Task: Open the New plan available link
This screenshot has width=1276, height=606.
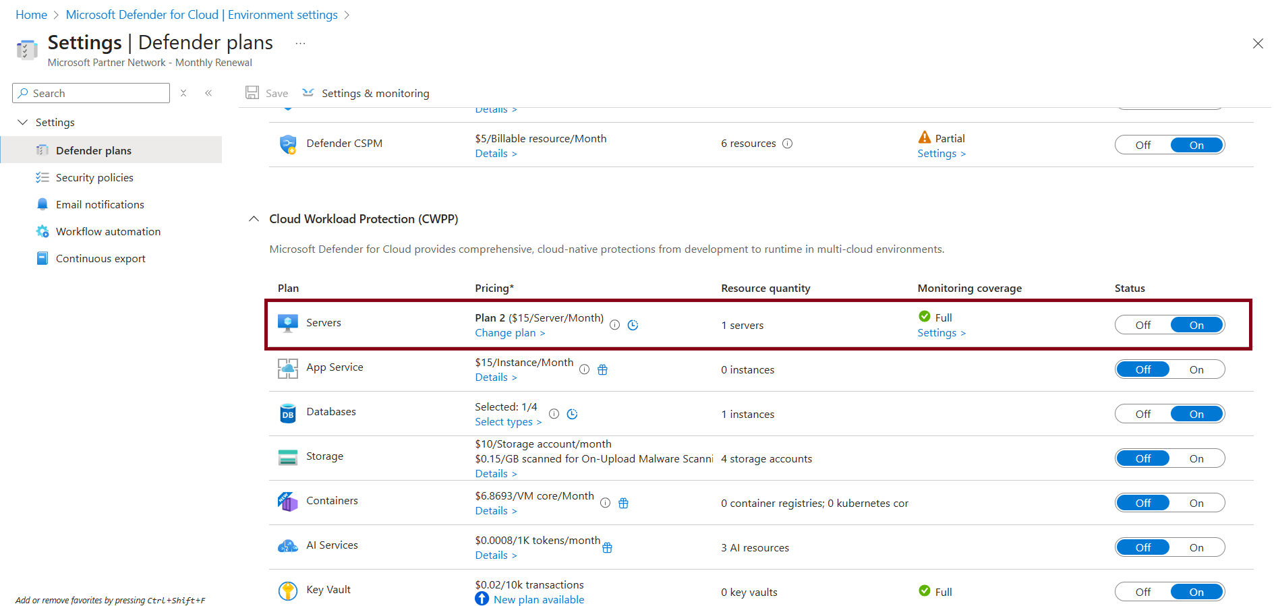Action: (539, 599)
